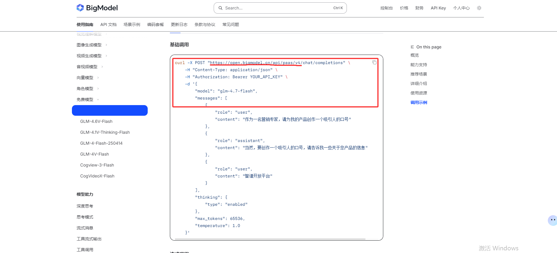Viewport: 557px width, 253px height.
Task: Click the "glm-4.7-flash" model value
Action: click(x=236, y=91)
